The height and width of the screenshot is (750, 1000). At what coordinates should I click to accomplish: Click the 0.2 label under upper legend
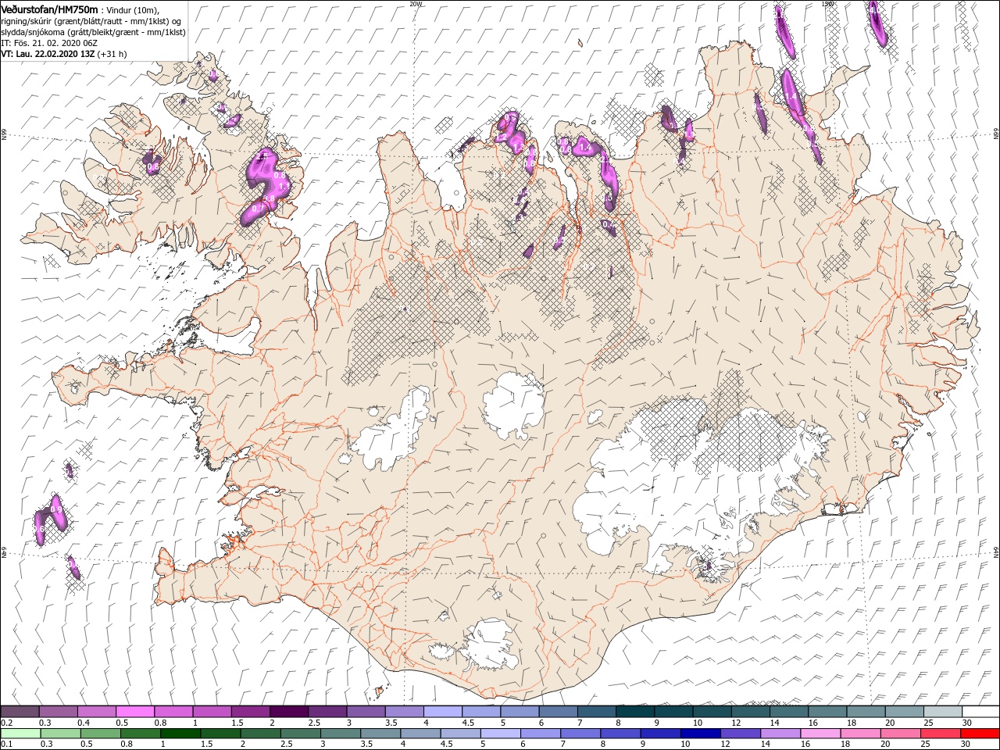pyautogui.click(x=6, y=723)
